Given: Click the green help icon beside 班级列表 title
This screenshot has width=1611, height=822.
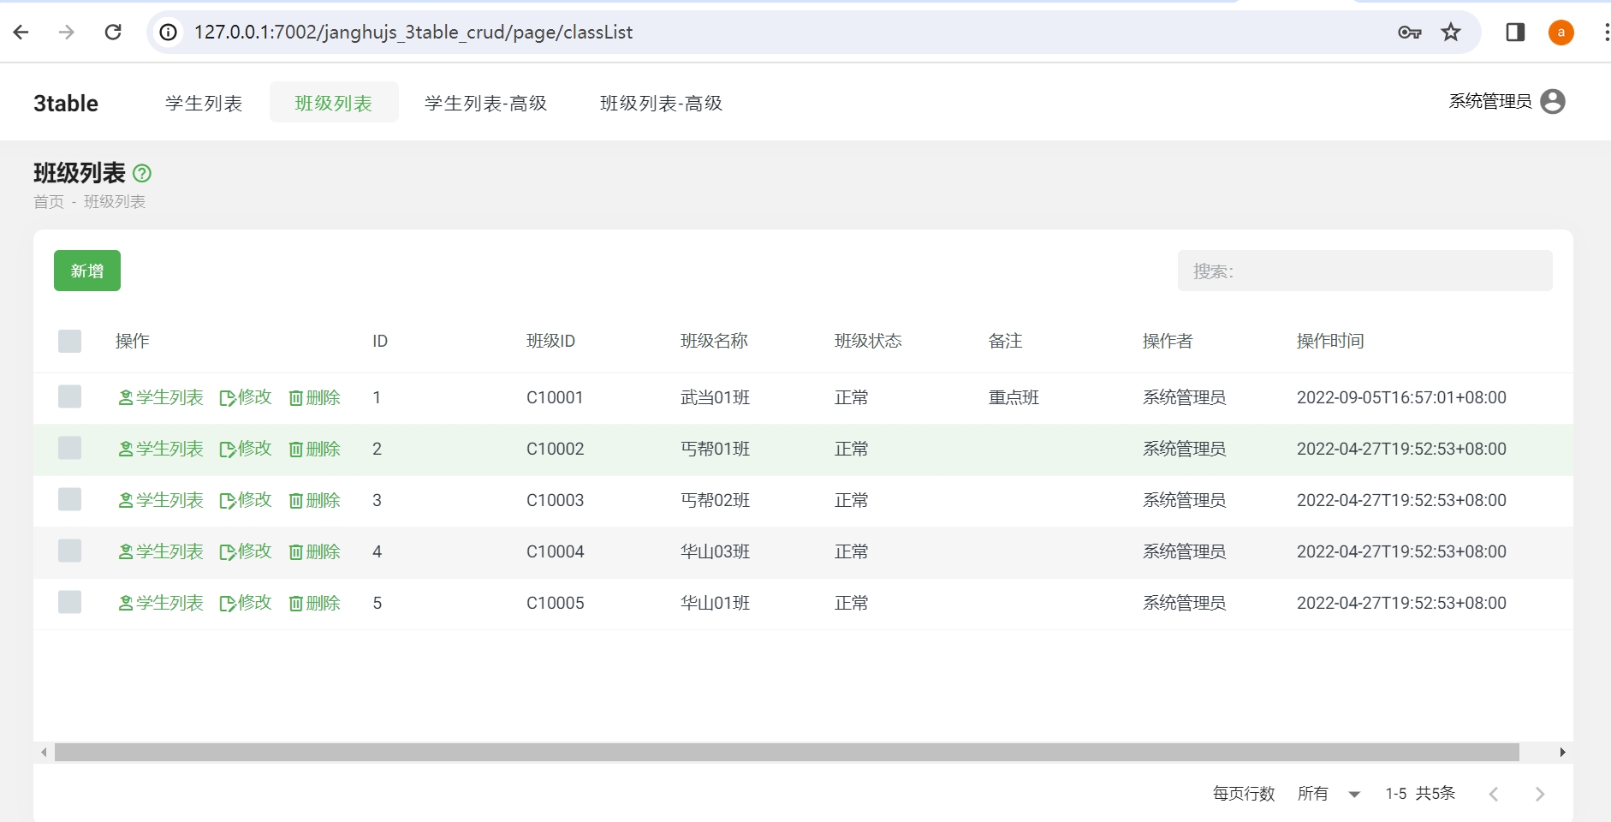Looking at the screenshot, I should pyautogui.click(x=142, y=174).
